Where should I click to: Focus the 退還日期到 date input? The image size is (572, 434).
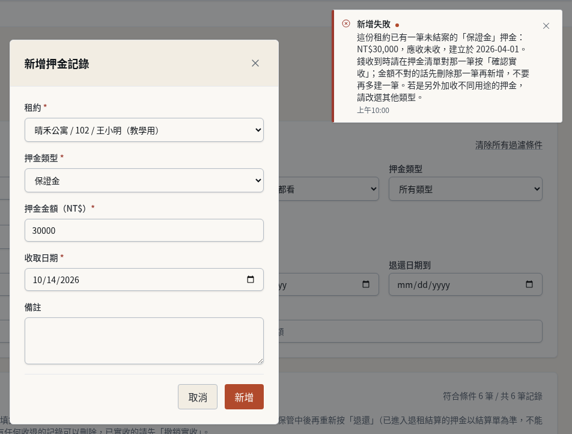click(x=466, y=284)
